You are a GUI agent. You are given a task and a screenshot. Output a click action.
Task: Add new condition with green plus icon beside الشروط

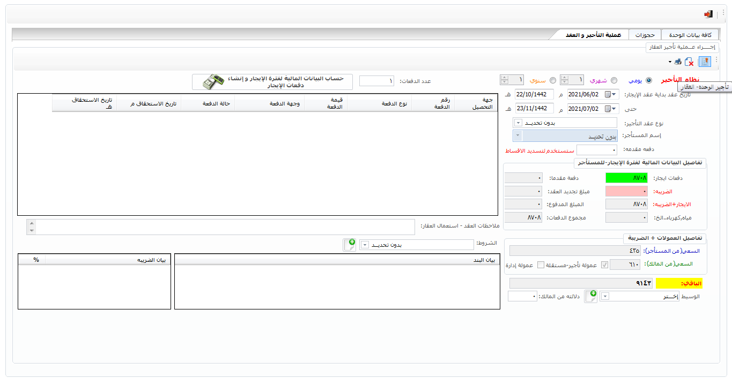click(x=349, y=245)
